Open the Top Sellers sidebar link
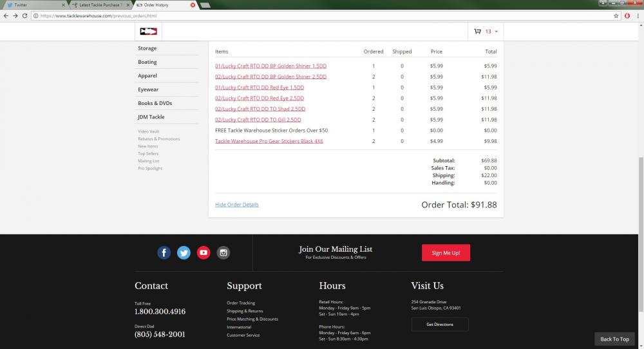The image size is (644, 349). coord(148,153)
